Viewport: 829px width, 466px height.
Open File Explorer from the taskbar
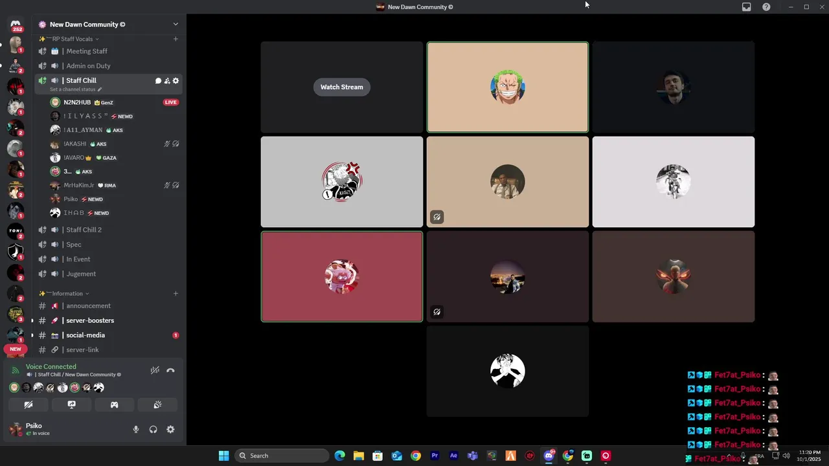click(359, 456)
